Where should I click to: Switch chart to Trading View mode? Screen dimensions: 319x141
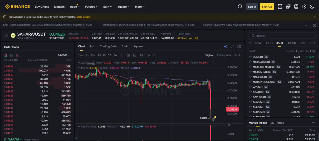pos(224,55)
